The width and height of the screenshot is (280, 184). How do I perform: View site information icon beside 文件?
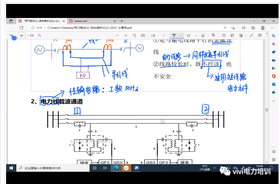(x=33, y=28)
